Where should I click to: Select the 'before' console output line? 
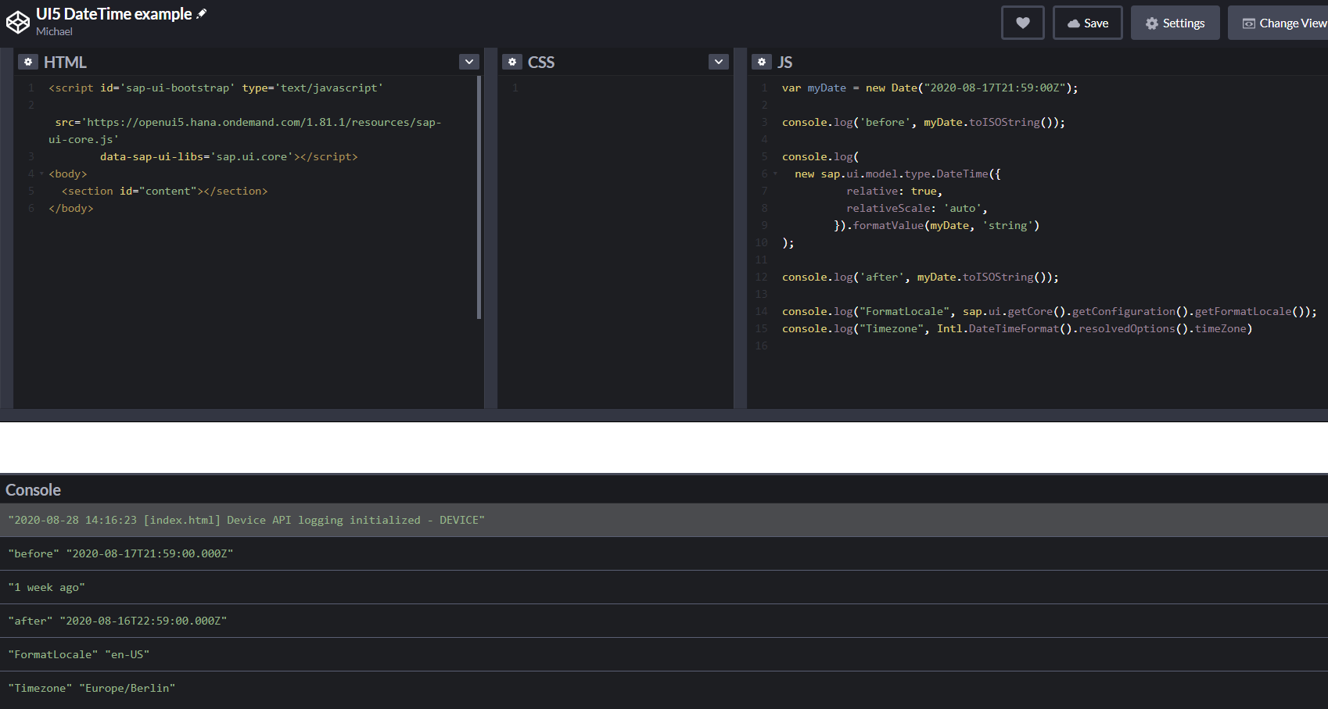pyautogui.click(x=664, y=553)
